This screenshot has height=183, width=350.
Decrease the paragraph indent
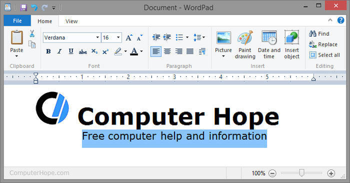156,37
